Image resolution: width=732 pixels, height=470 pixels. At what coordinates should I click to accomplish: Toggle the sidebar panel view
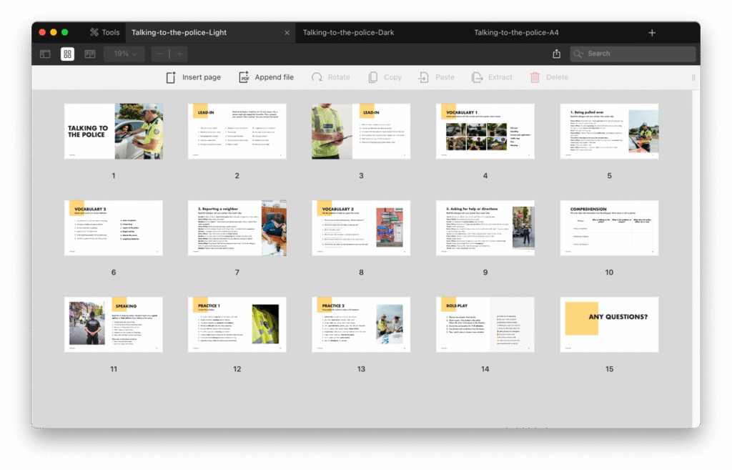pyautogui.click(x=45, y=54)
